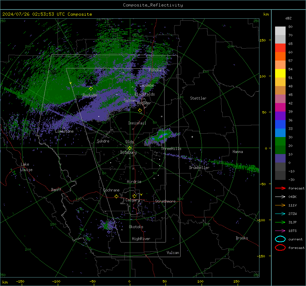Click the ThreeHills map label

click(x=171, y=149)
